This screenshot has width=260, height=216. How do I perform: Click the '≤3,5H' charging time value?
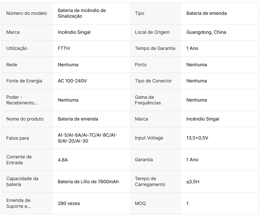[193, 182]
